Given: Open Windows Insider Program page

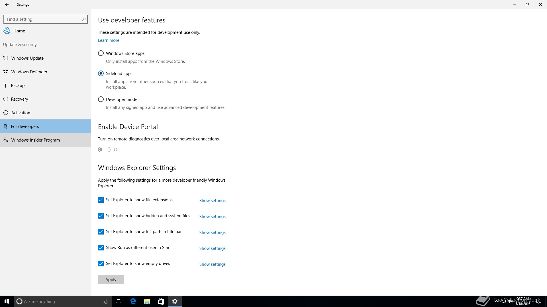Looking at the screenshot, I should (x=46, y=140).
